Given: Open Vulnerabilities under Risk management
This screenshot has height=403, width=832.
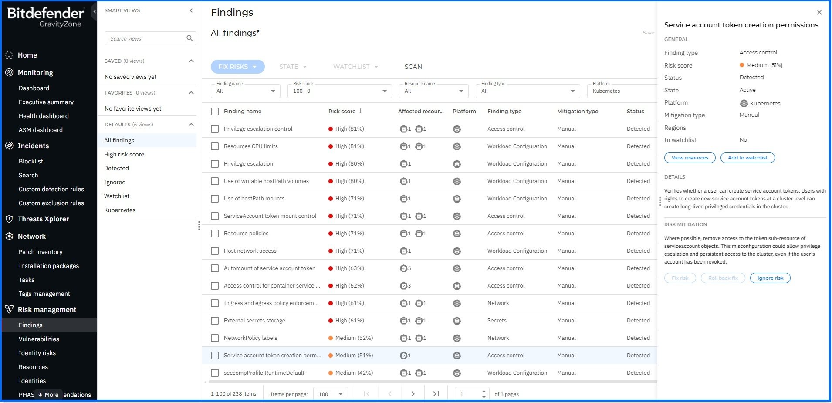Looking at the screenshot, I should pyautogui.click(x=39, y=339).
